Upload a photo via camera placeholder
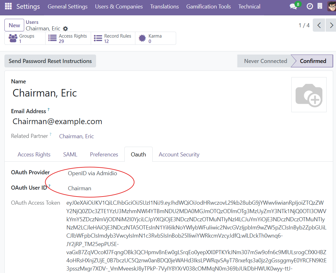This screenshot has width=336, height=273. 309,95
